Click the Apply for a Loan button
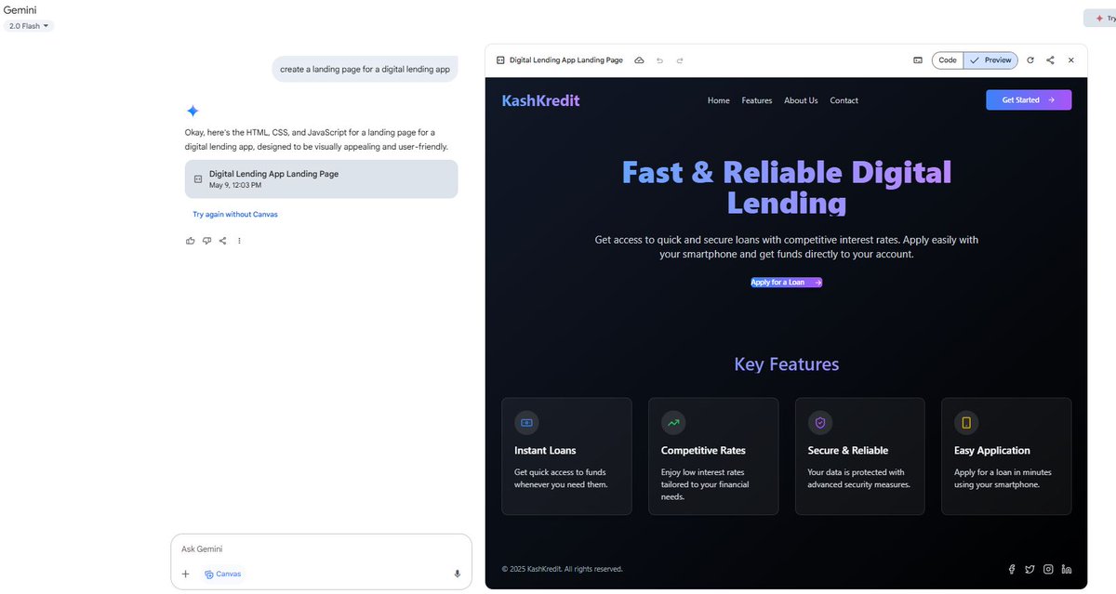 tap(787, 283)
